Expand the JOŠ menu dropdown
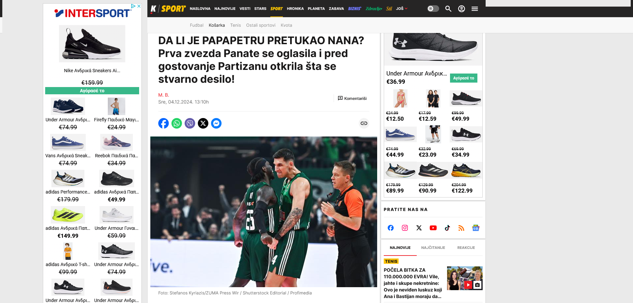 tap(402, 9)
